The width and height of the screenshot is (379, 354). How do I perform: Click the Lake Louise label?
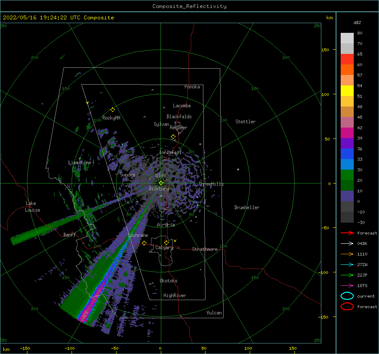pyautogui.click(x=32, y=207)
